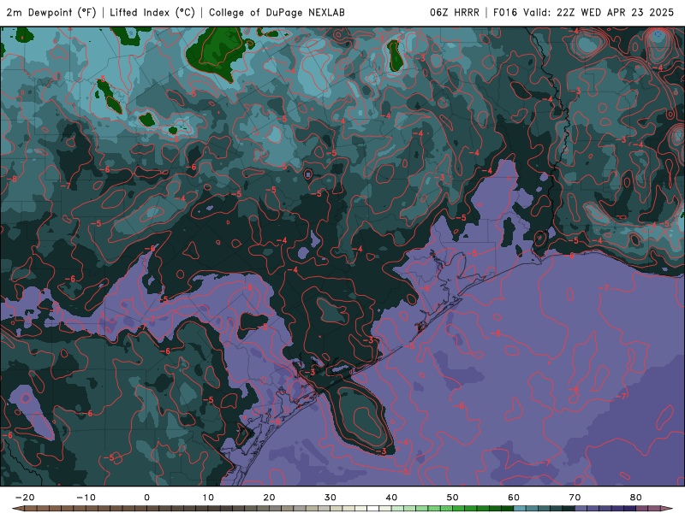The image size is (685, 513).
Task: Click the left arrow end of the colorbar
Action: click(x=17, y=509)
